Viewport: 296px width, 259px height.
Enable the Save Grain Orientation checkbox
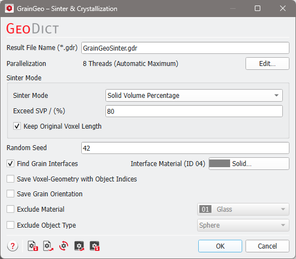point(10,194)
